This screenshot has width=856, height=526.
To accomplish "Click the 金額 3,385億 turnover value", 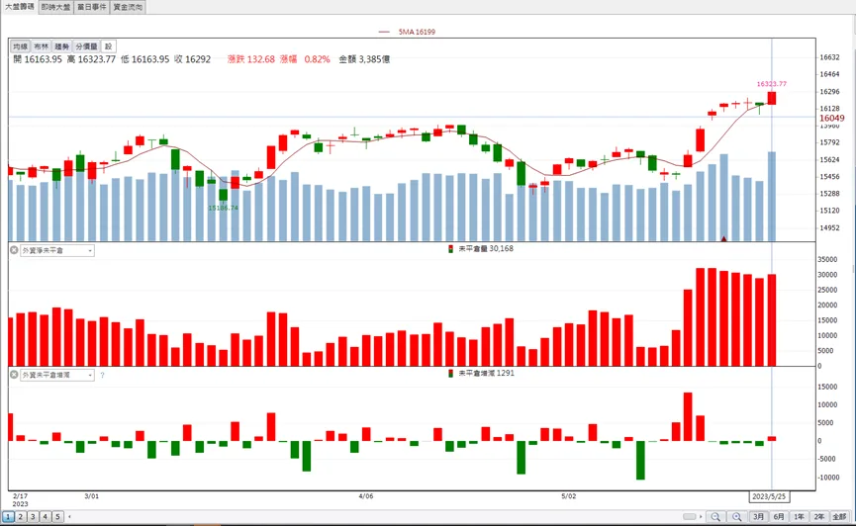I will pos(364,59).
